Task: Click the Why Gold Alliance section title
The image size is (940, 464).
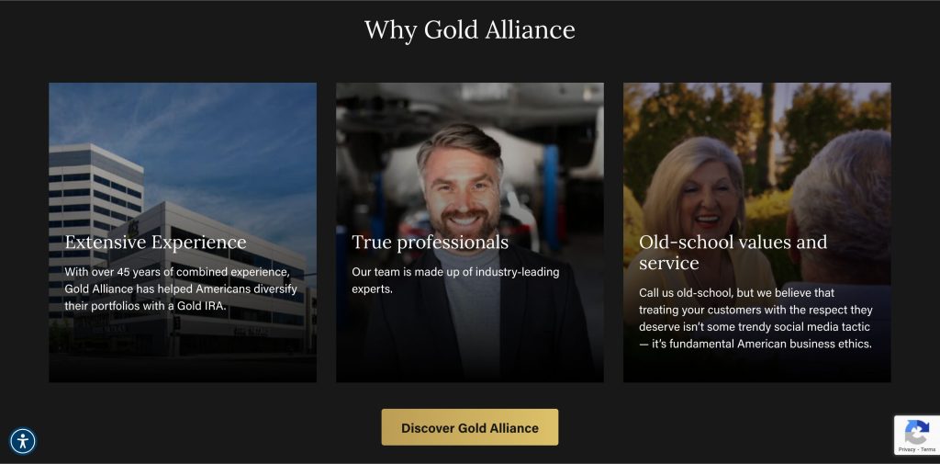Action: click(469, 29)
